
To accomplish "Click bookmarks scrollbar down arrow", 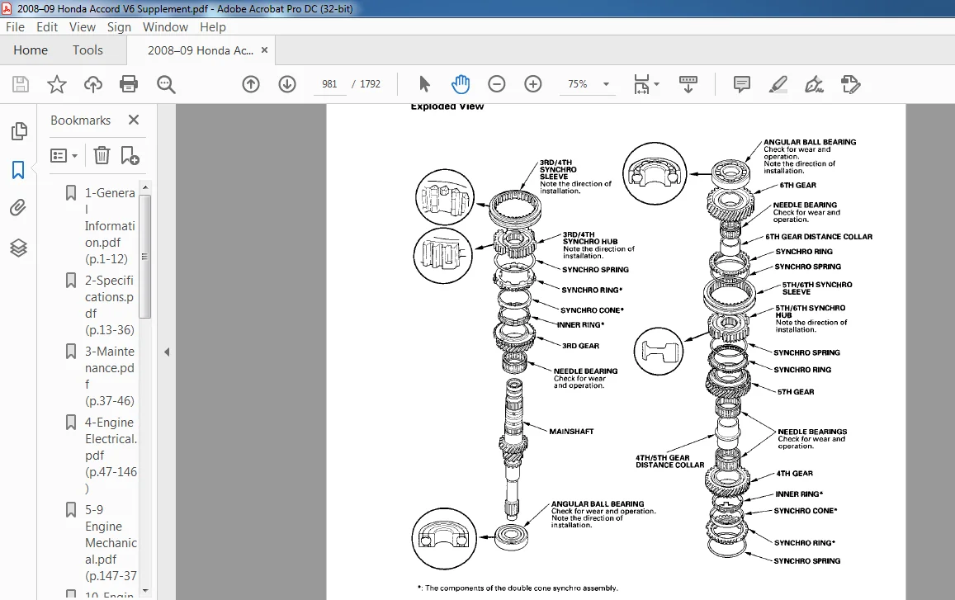I will click(x=145, y=590).
